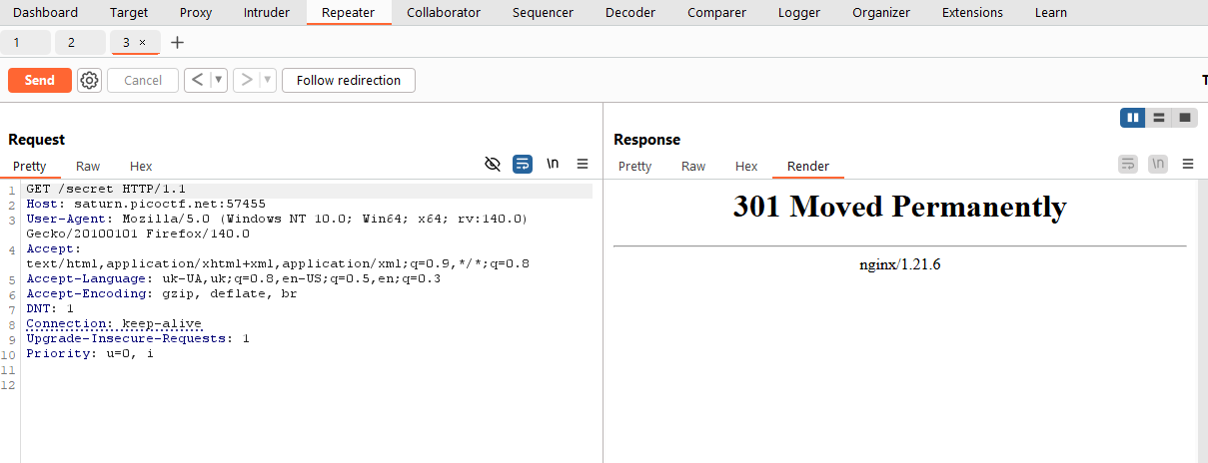Close Repeater tab 3
The image size is (1208, 463).
pyautogui.click(x=142, y=43)
